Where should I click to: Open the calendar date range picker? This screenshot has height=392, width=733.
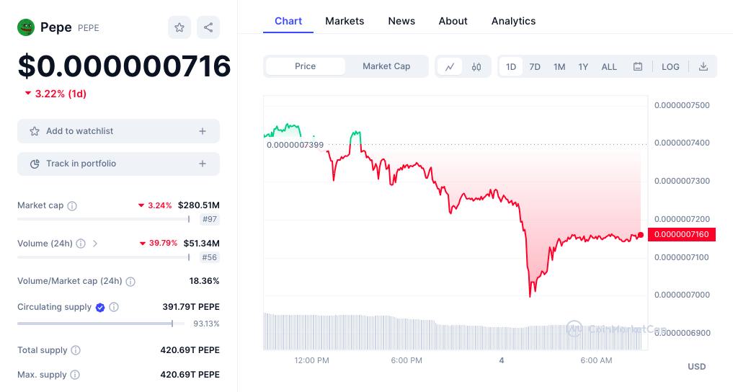pyautogui.click(x=638, y=67)
